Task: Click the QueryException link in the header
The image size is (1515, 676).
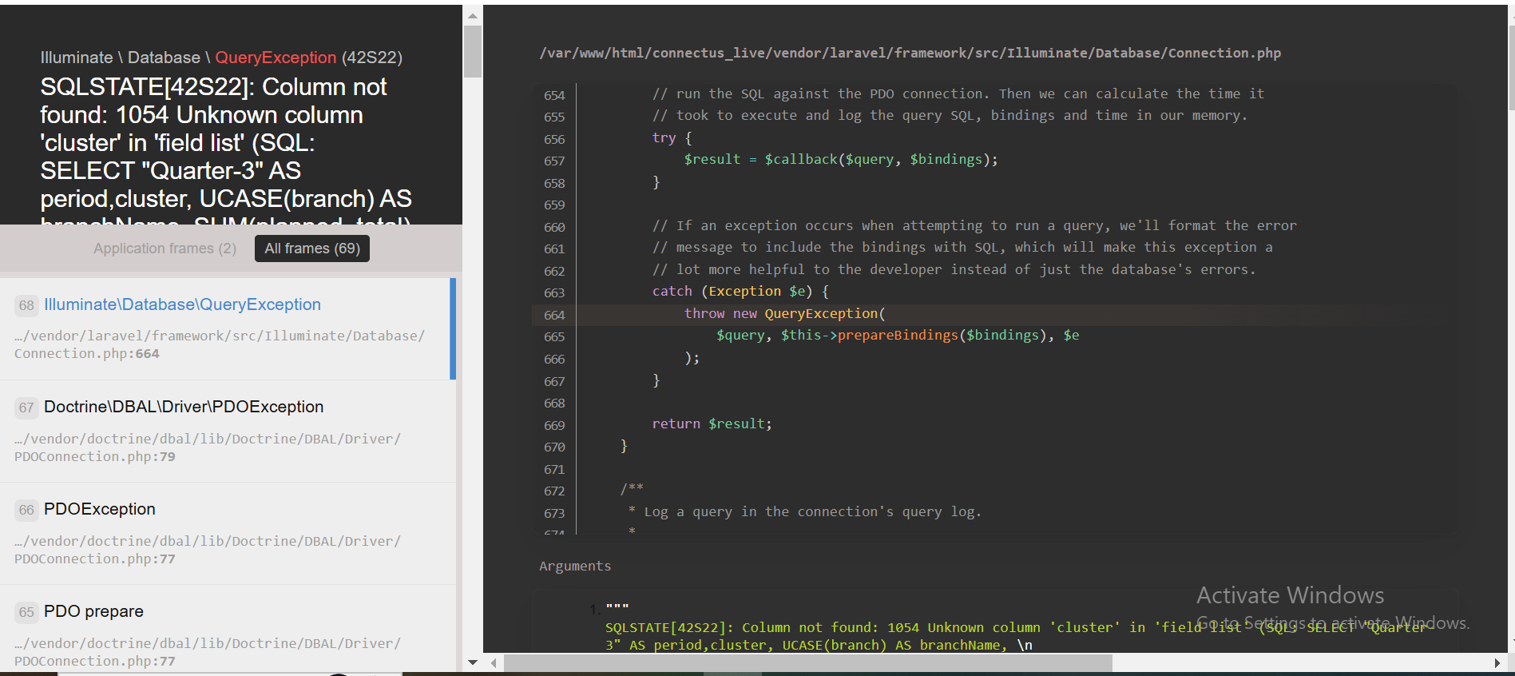Action: (x=276, y=58)
